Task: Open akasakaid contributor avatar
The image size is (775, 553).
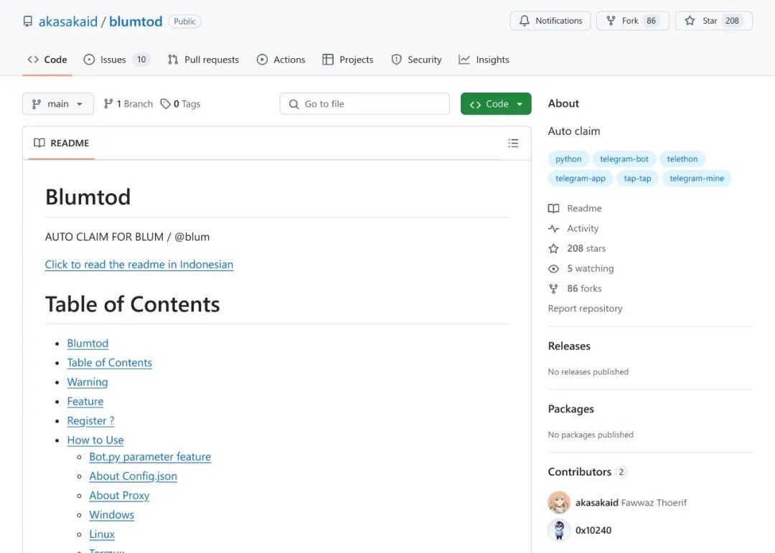Action: tap(559, 503)
